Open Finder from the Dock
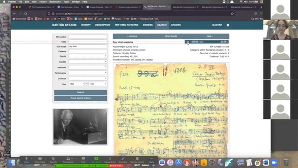 click(12, 163)
